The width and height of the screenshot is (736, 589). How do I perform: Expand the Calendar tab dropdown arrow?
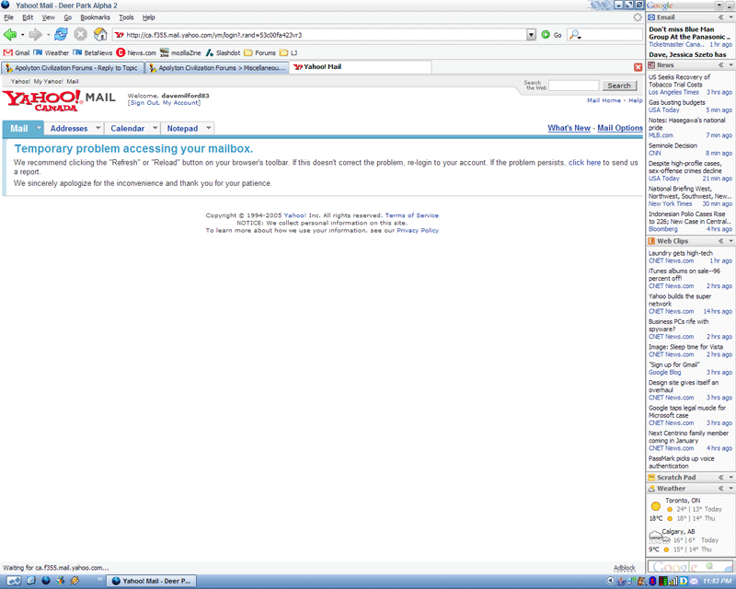[x=155, y=129]
